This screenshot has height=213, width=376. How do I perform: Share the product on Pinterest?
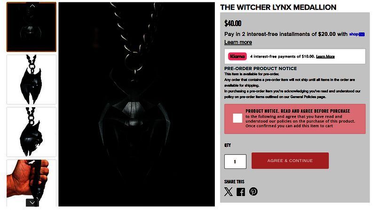(253, 191)
